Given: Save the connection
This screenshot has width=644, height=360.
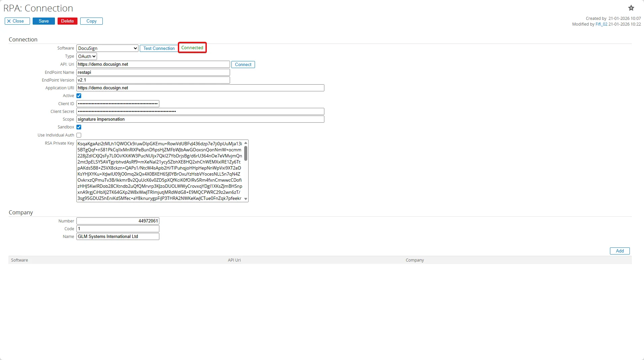Looking at the screenshot, I should coord(43,21).
